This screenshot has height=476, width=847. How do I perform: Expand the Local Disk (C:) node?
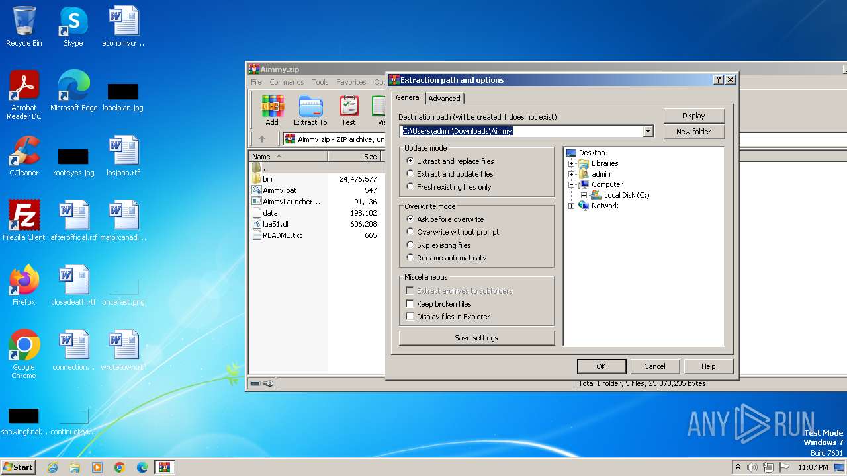point(584,195)
